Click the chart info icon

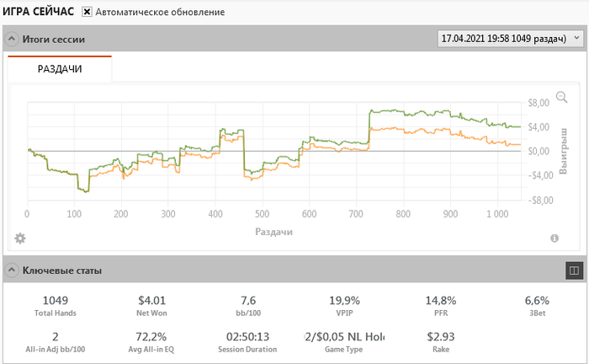(x=555, y=238)
